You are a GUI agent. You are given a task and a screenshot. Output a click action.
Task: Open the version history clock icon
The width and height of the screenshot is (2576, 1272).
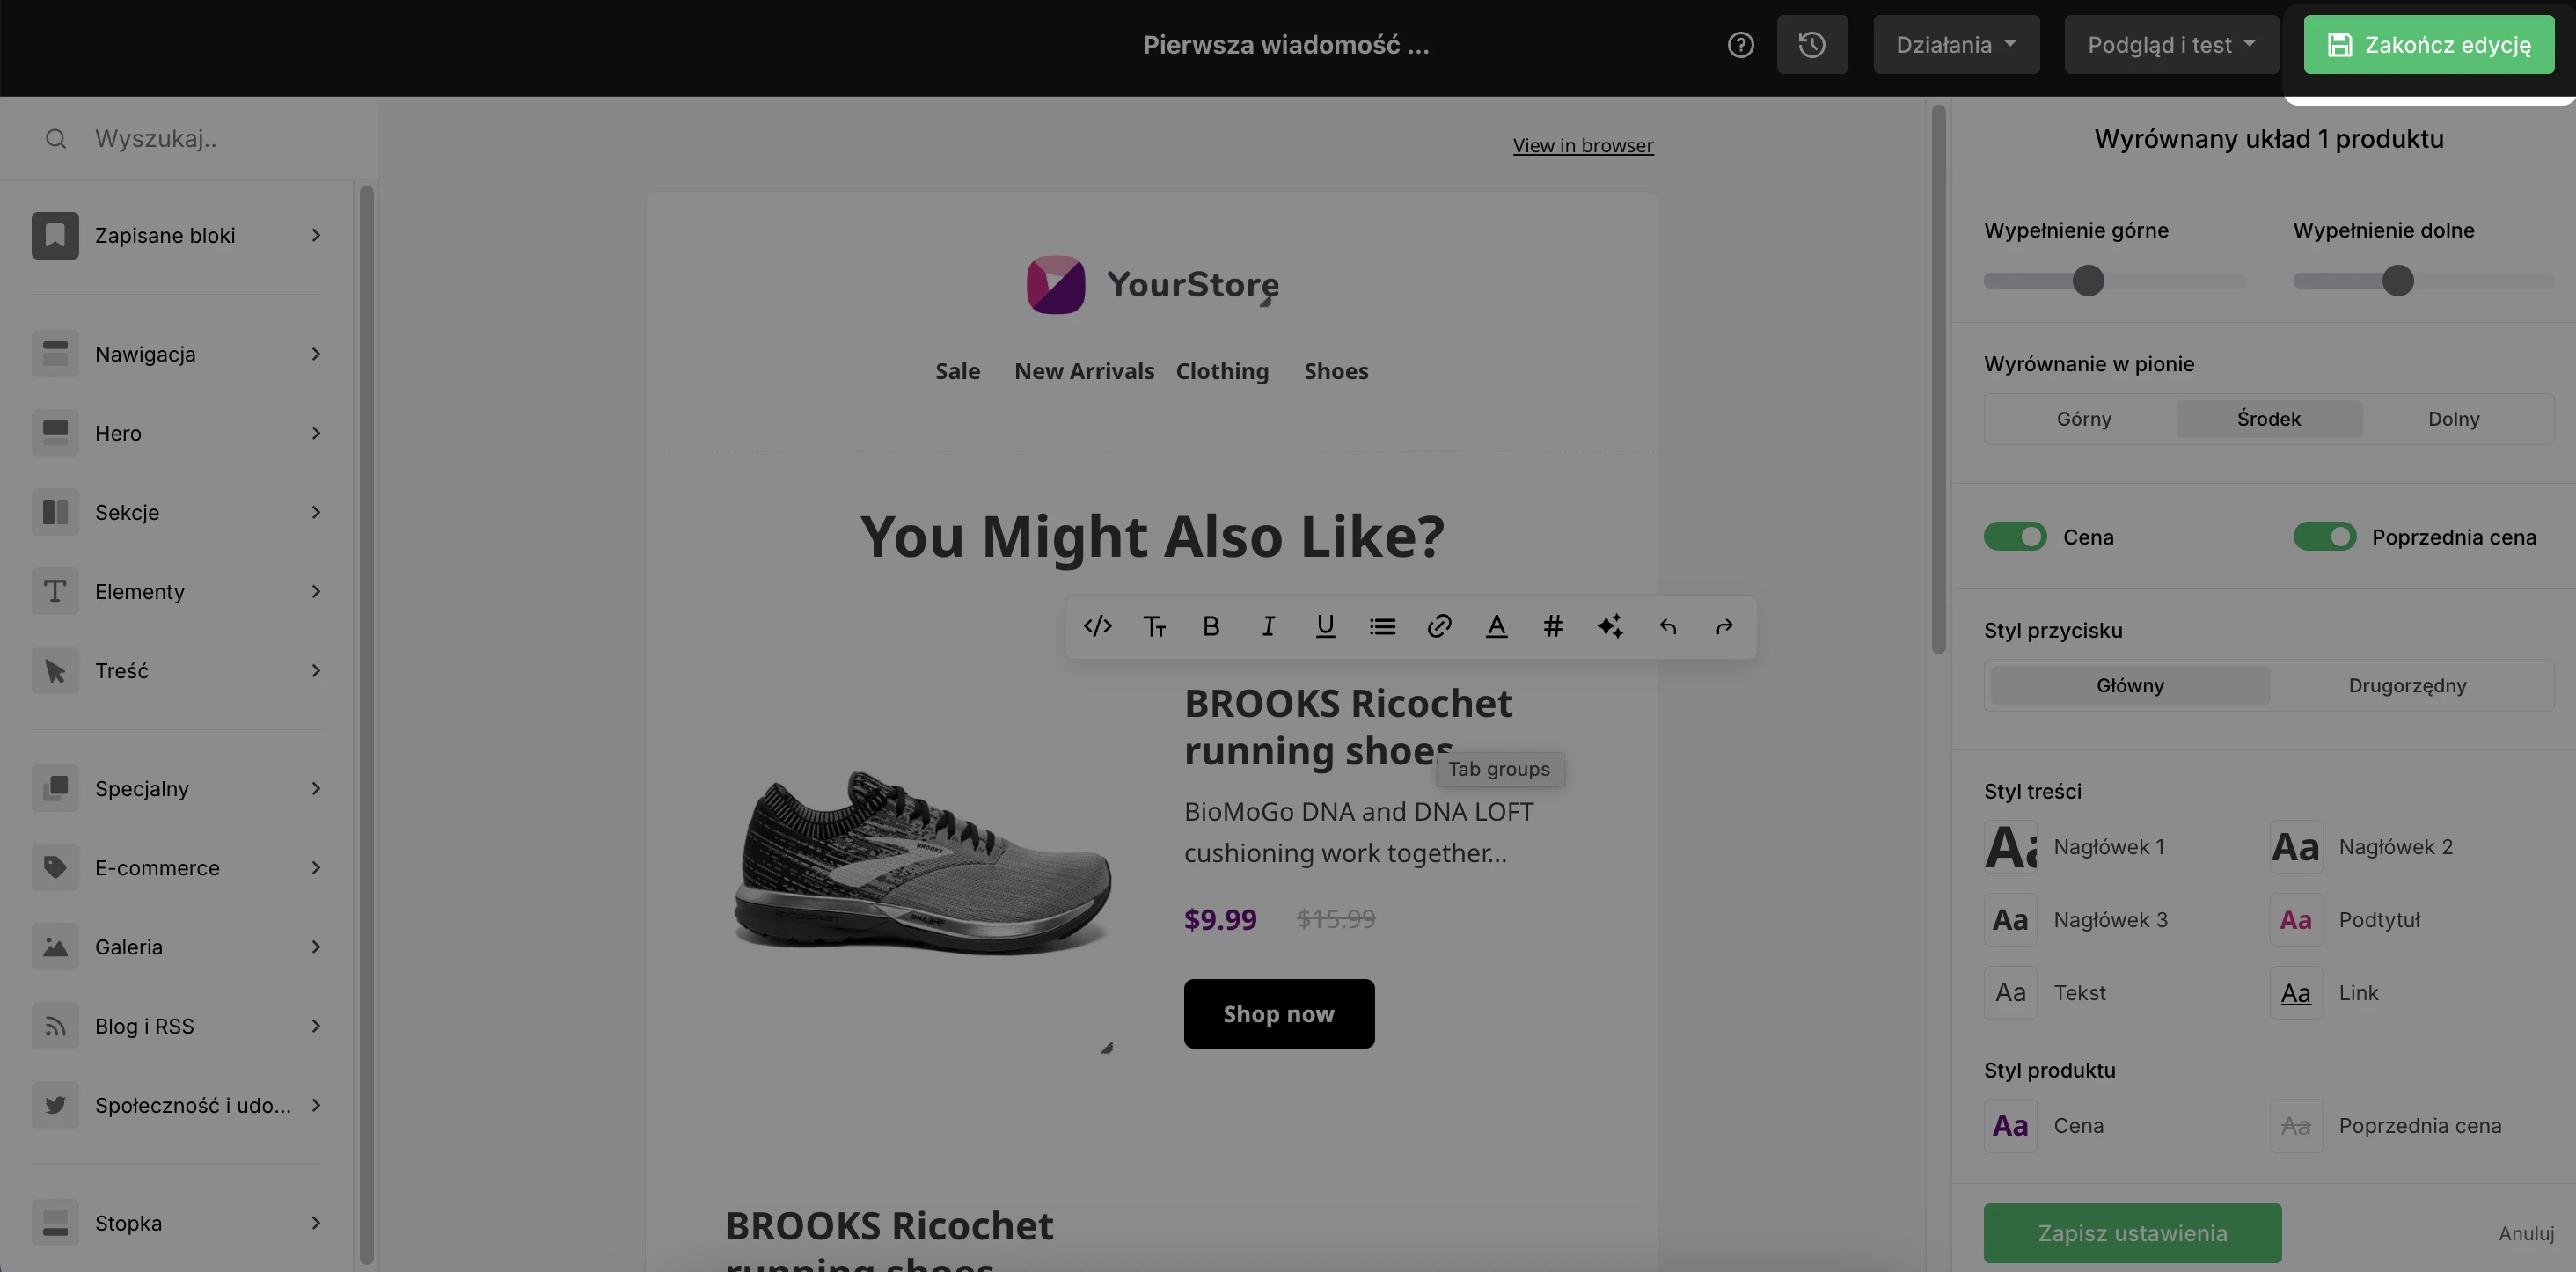pyautogui.click(x=1812, y=45)
